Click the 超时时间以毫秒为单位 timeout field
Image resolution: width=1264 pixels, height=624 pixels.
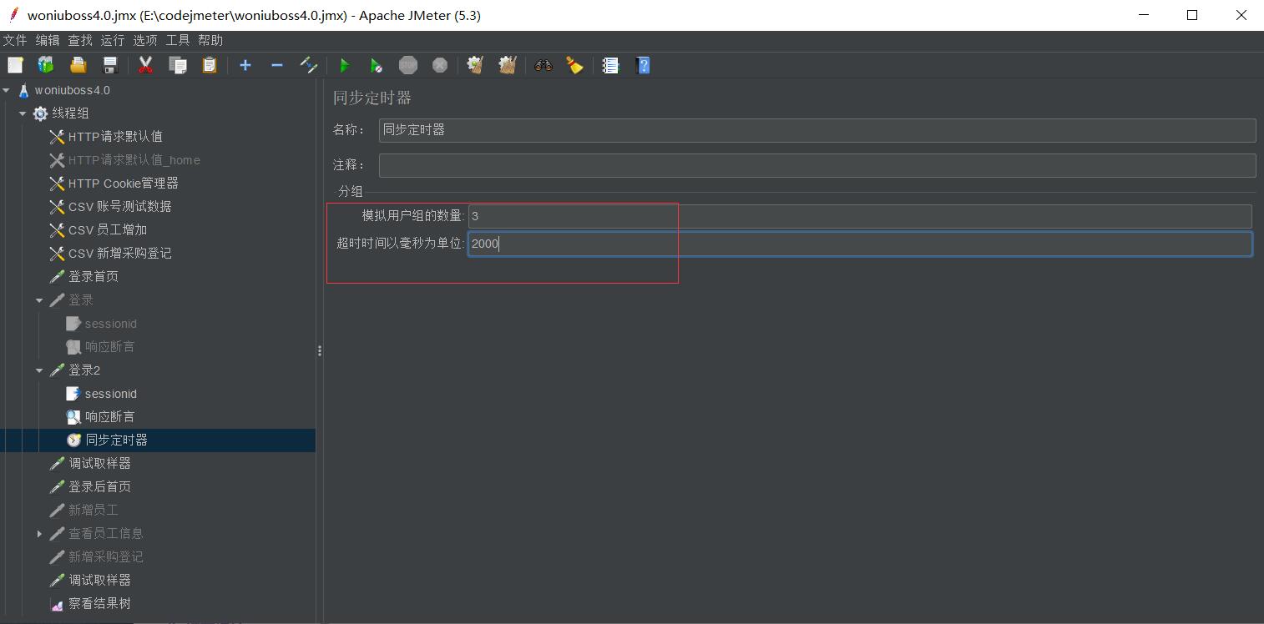coord(860,244)
